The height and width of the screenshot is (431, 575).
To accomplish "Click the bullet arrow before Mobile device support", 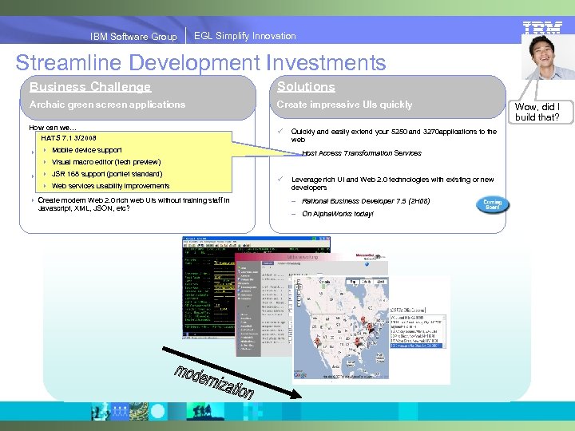I will click(45, 150).
